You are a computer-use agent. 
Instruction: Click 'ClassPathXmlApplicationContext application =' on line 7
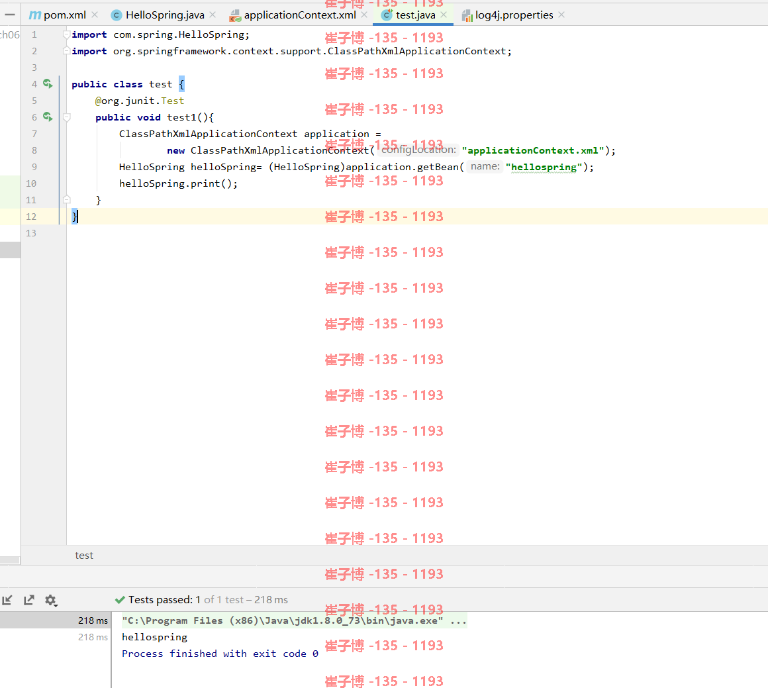pos(250,134)
